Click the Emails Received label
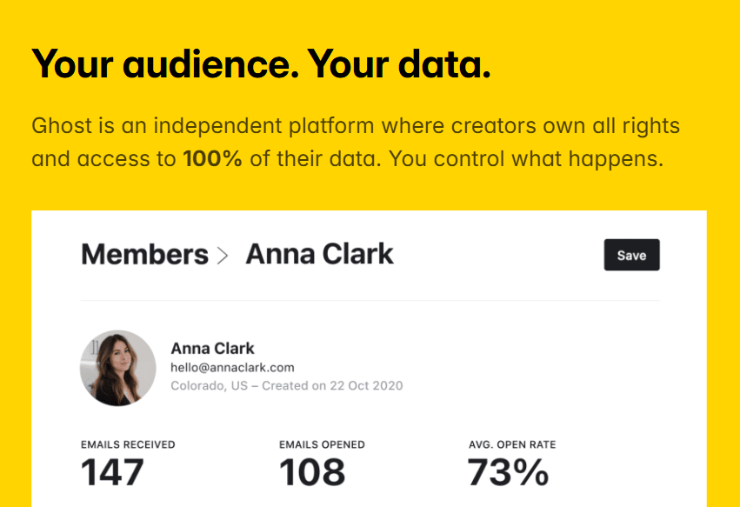The width and height of the screenshot is (740, 507). pos(128,444)
